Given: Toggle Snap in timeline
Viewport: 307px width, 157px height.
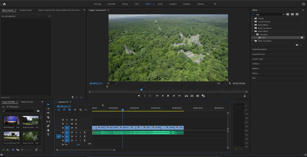Looking at the screenshot, I should (x=64, y=110).
